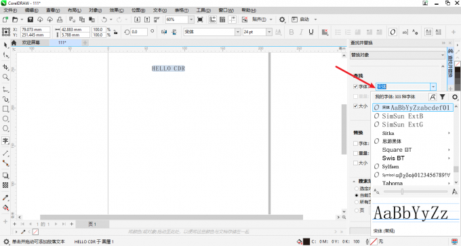The image size is (461, 246).
Task: Switch to the 欢迎屏幕 tab
Action: click(x=31, y=43)
